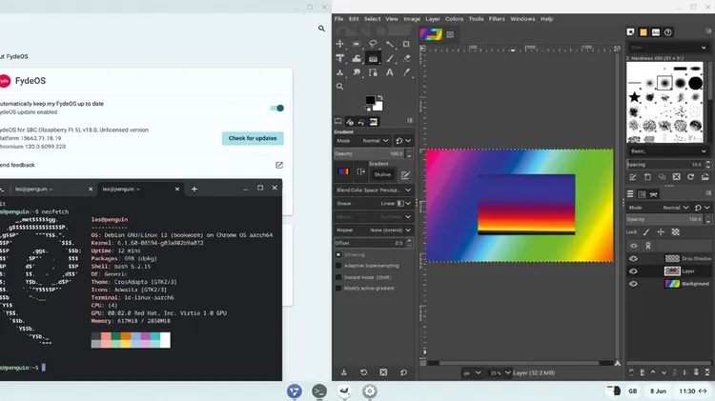Click lock pixels brush icon in Layers
Image resolution: width=715 pixels, height=401 pixels.
tap(646, 232)
